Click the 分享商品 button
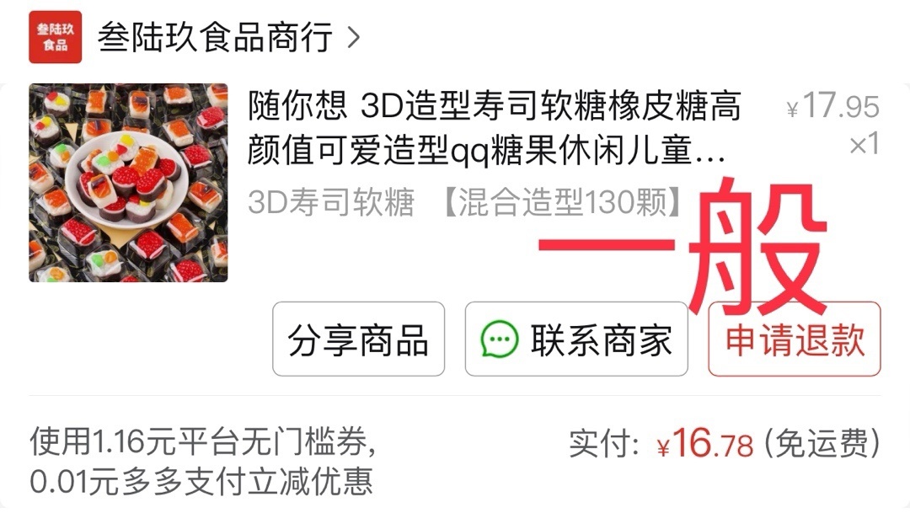 pos(359,339)
